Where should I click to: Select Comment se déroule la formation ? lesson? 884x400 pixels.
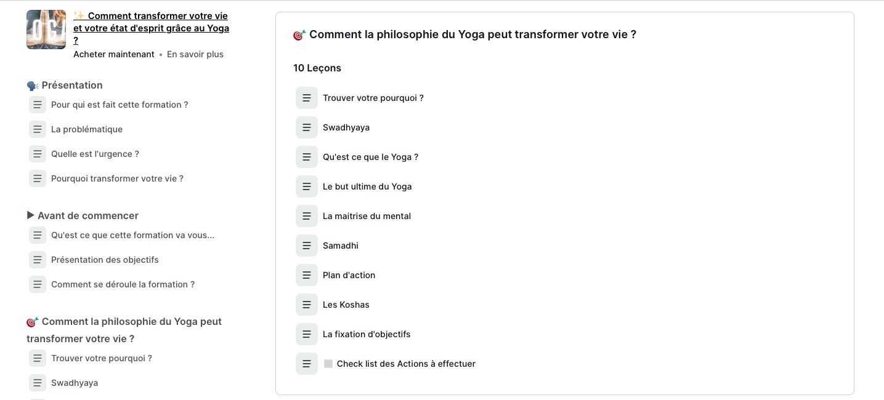[123, 284]
